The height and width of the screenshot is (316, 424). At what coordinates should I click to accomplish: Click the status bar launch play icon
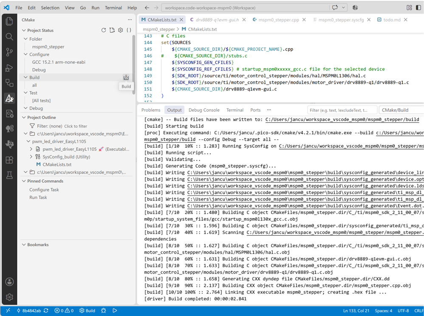(115, 310)
